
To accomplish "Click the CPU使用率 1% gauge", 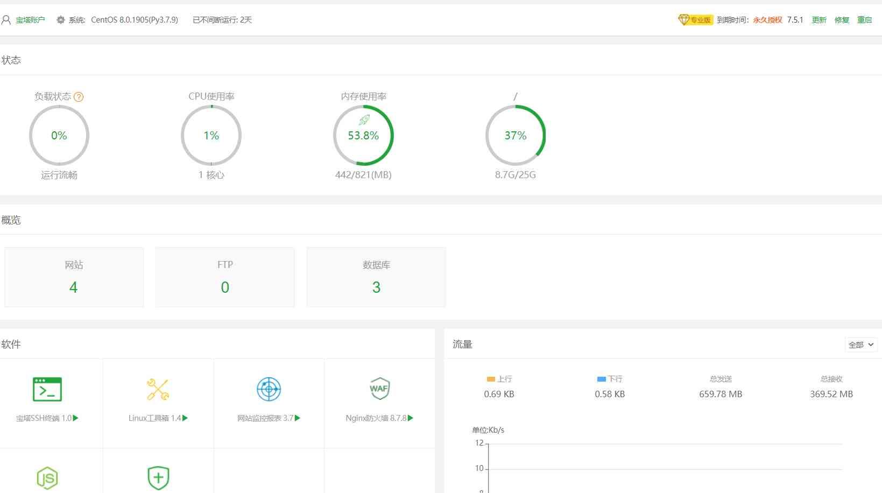I will (211, 135).
